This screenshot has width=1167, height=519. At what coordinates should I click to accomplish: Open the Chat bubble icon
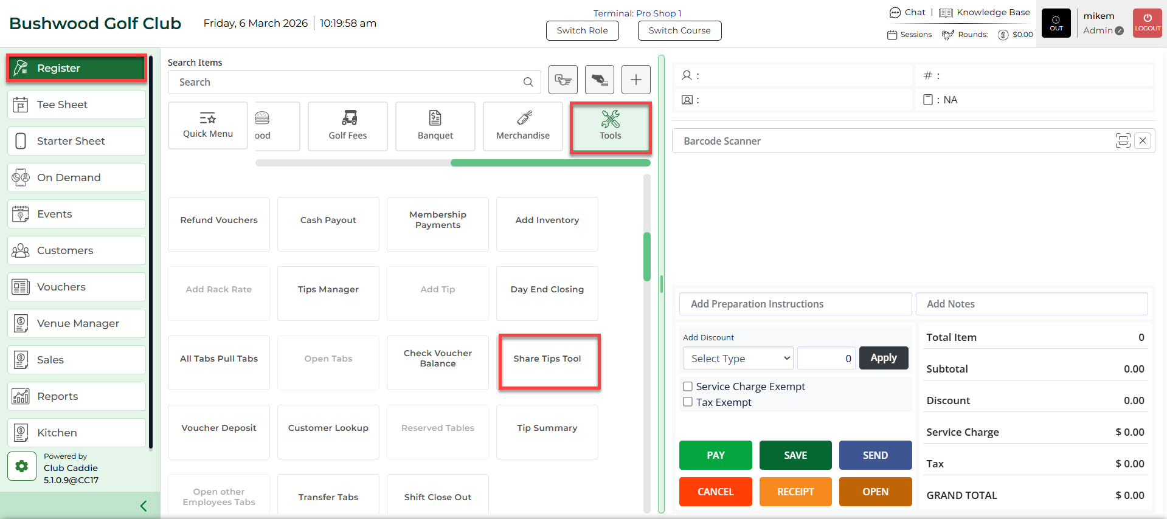895,13
